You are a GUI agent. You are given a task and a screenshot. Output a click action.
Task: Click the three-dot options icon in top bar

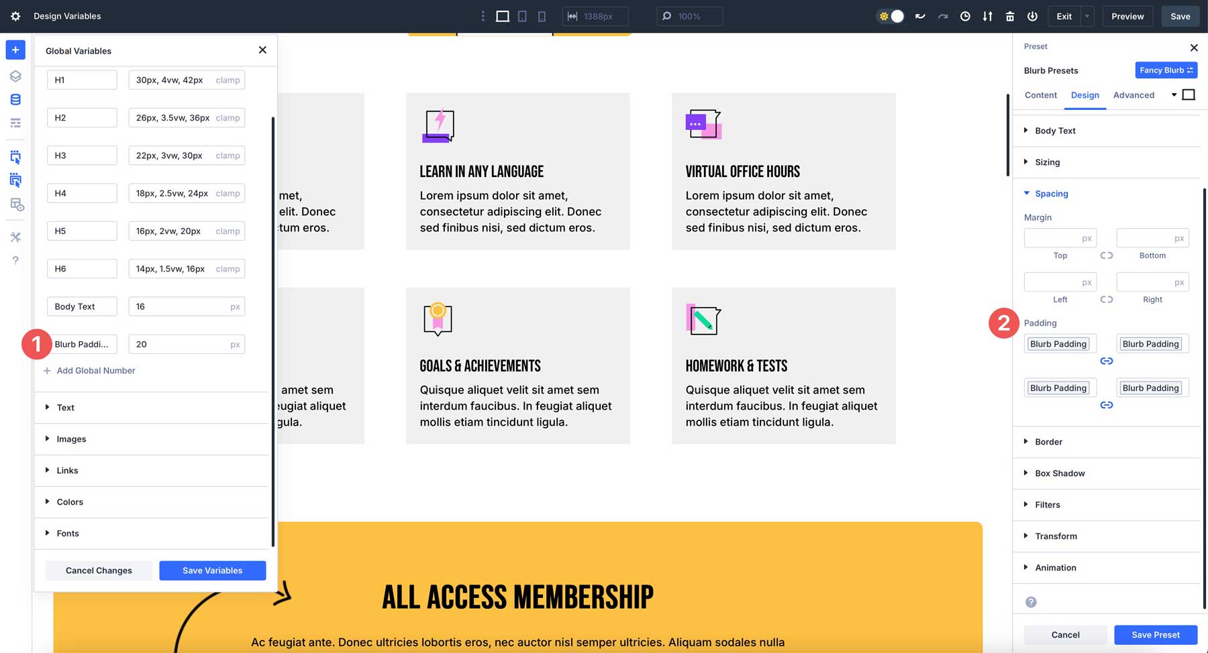click(x=483, y=16)
